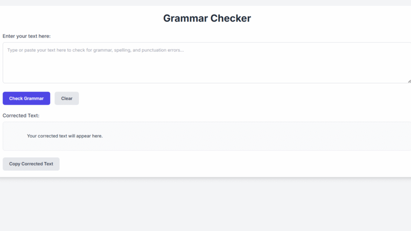The height and width of the screenshot is (231, 411).
Task: Clear the input using the Clear button
Action: tap(67, 98)
